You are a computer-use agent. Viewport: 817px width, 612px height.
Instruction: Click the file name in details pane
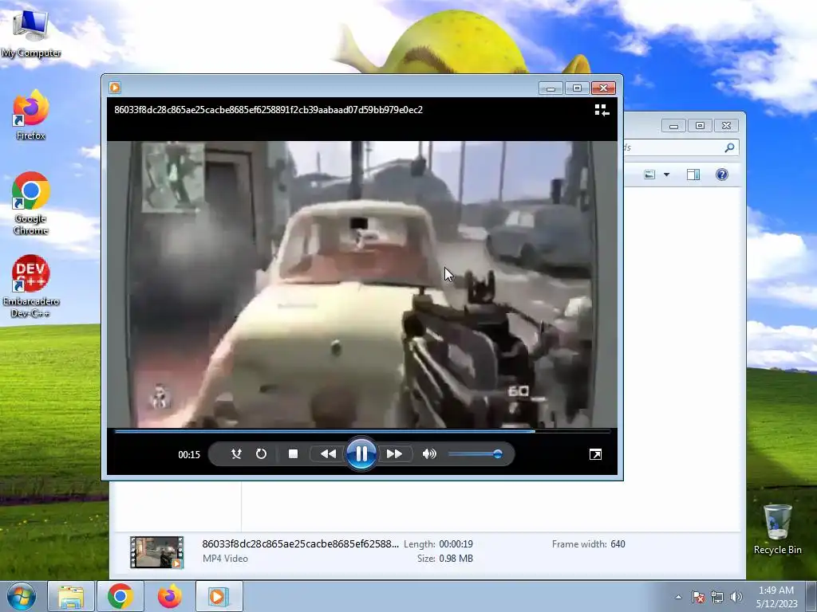tap(300, 543)
